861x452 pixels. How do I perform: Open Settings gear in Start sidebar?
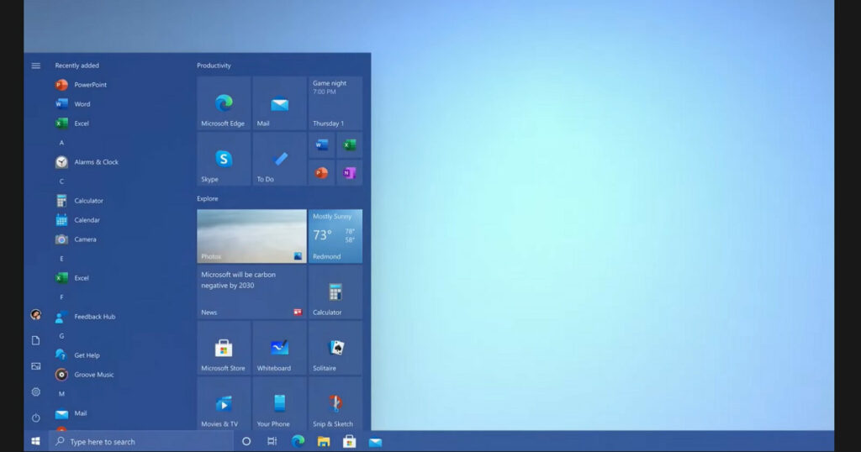pyautogui.click(x=36, y=392)
